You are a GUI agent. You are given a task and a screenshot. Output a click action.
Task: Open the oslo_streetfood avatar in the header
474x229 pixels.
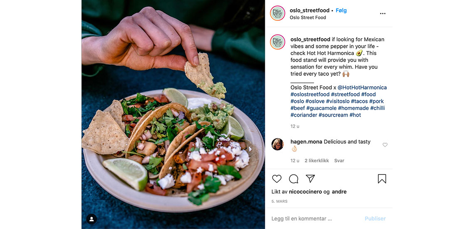tap(277, 13)
